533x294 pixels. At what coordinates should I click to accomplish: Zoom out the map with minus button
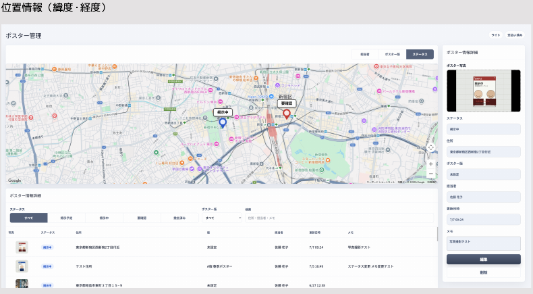pyautogui.click(x=430, y=174)
